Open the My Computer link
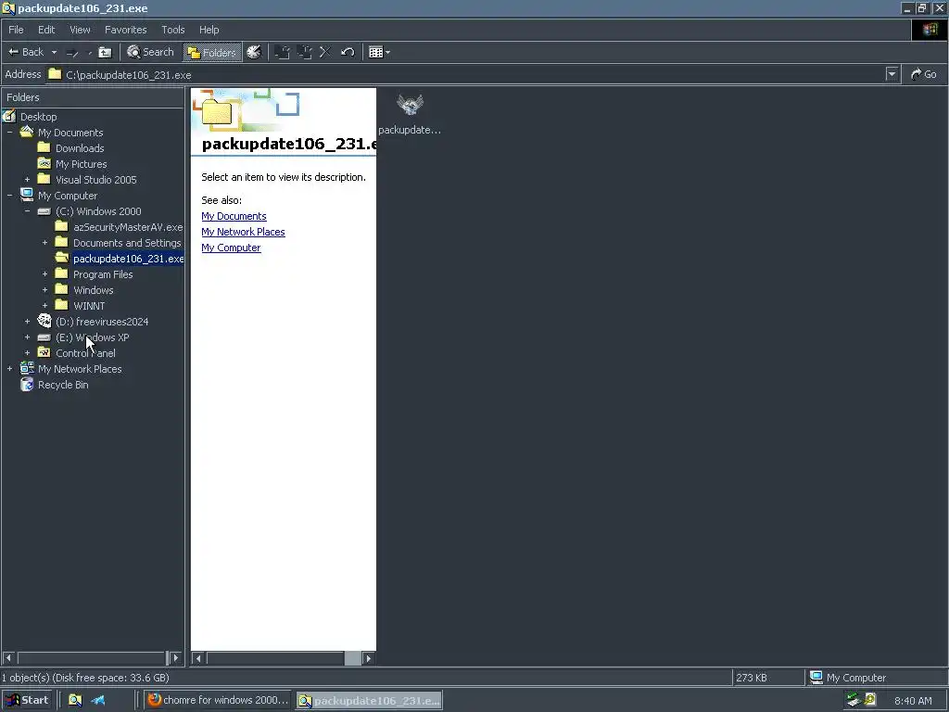 tap(231, 248)
